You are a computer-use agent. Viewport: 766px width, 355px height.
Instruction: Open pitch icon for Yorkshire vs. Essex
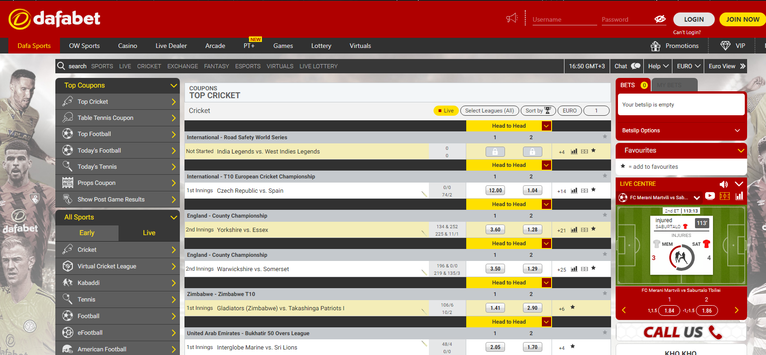point(584,230)
